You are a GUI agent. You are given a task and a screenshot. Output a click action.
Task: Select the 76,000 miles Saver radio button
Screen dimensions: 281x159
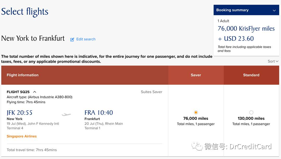pos(196,112)
